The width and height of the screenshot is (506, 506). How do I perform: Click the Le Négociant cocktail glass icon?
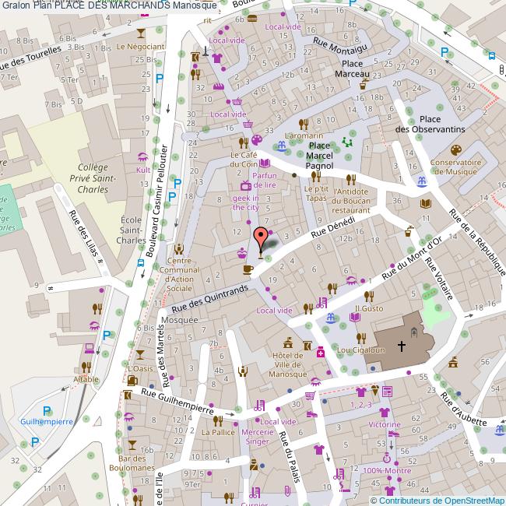(x=140, y=33)
